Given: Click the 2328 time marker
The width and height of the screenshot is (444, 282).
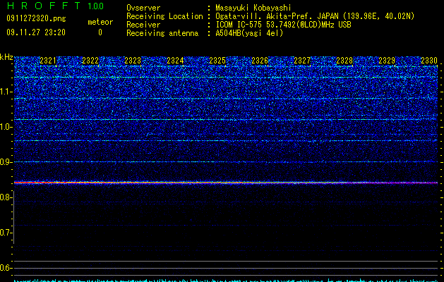Looking at the screenshot, I should [344, 61].
